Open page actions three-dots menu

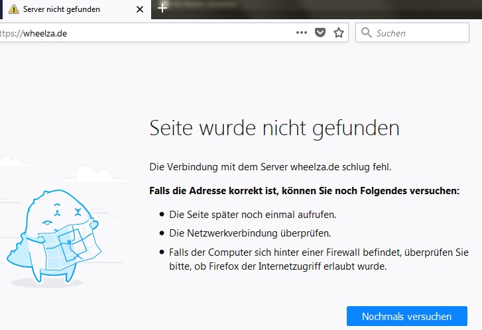(x=302, y=32)
